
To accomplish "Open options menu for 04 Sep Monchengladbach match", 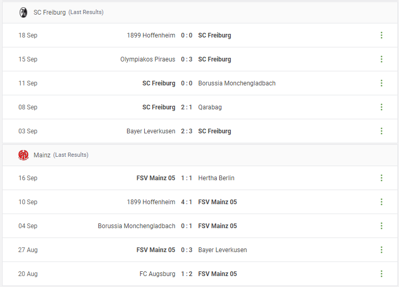I will coord(381,226).
